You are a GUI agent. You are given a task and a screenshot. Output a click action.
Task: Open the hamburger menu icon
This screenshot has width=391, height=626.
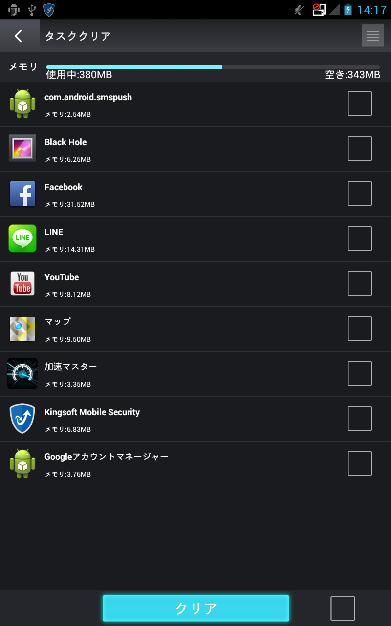(x=373, y=36)
